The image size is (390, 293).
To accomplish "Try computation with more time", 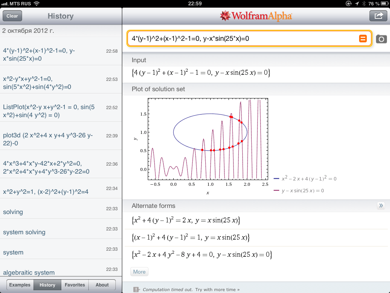I will coord(217,290).
